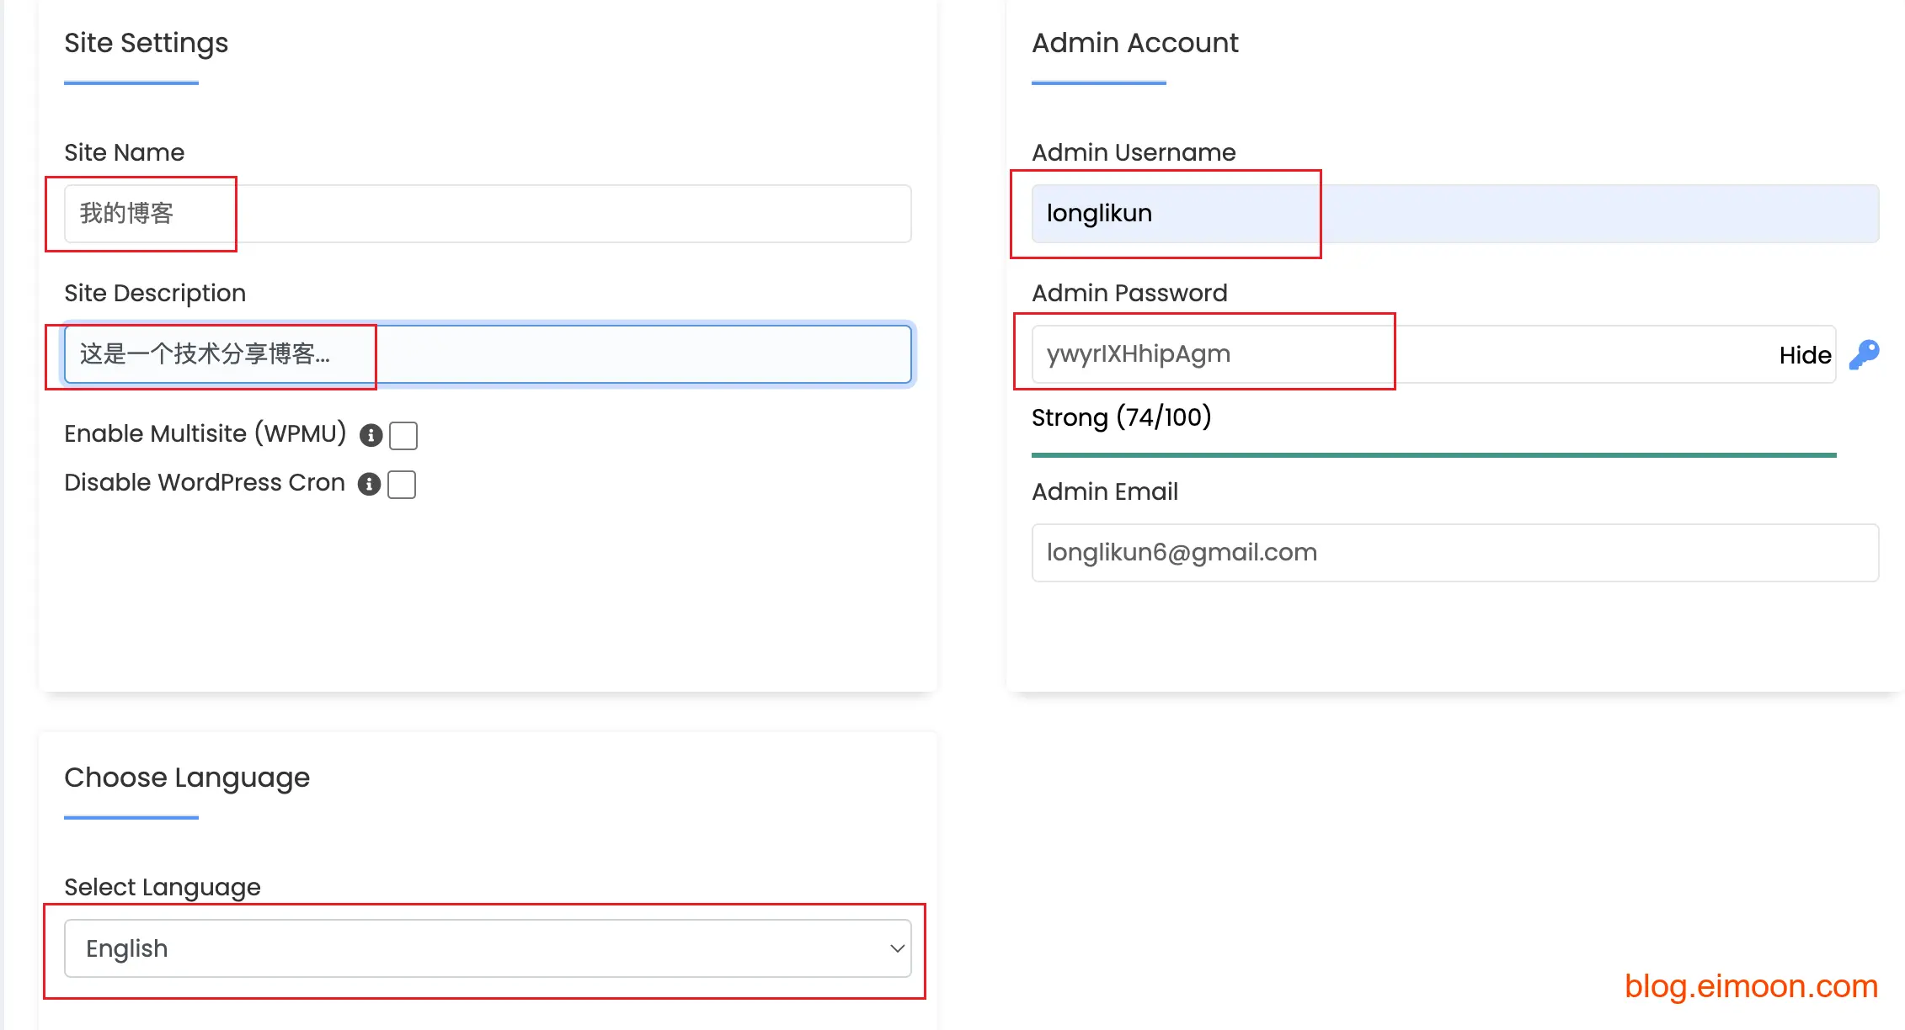Click the chevron arrow on English dropdown

[x=897, y=948]
